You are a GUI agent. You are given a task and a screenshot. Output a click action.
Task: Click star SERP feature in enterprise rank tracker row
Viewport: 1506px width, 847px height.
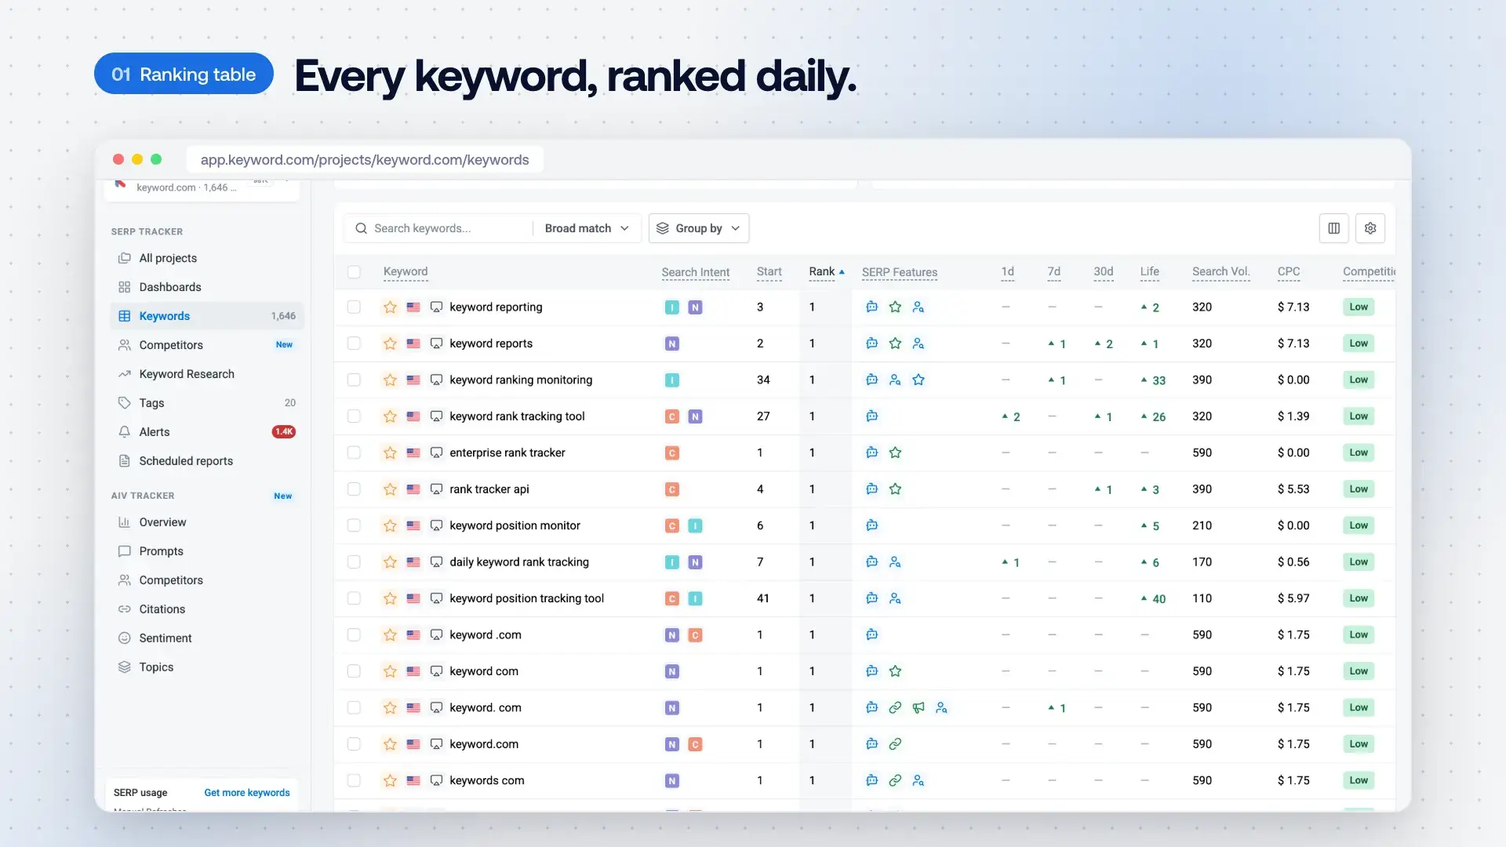(x=895, y=453)
